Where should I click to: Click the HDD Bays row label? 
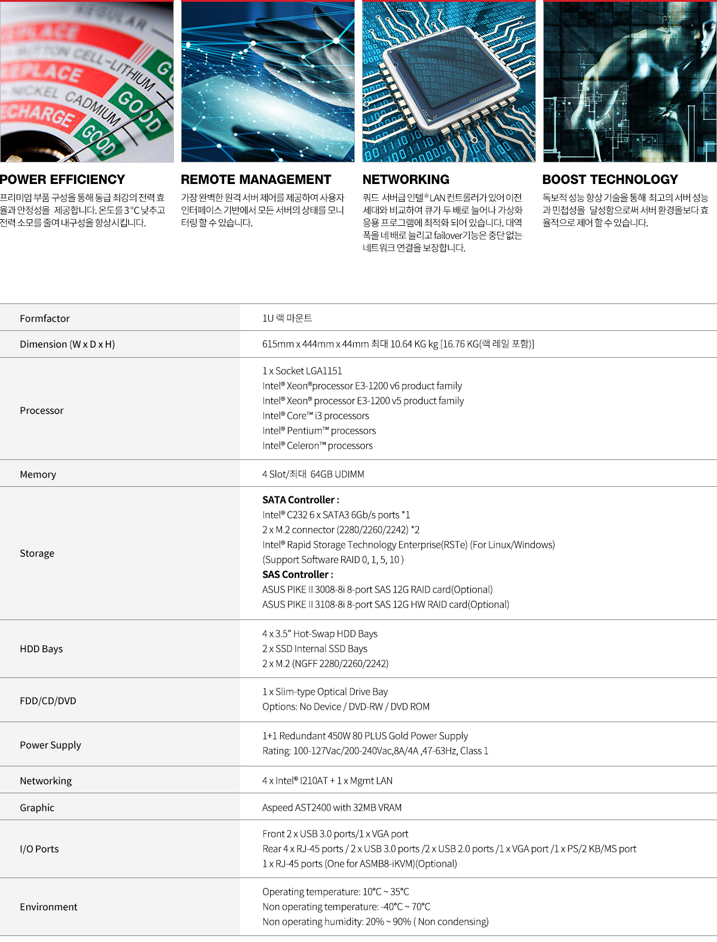point(41,649)
